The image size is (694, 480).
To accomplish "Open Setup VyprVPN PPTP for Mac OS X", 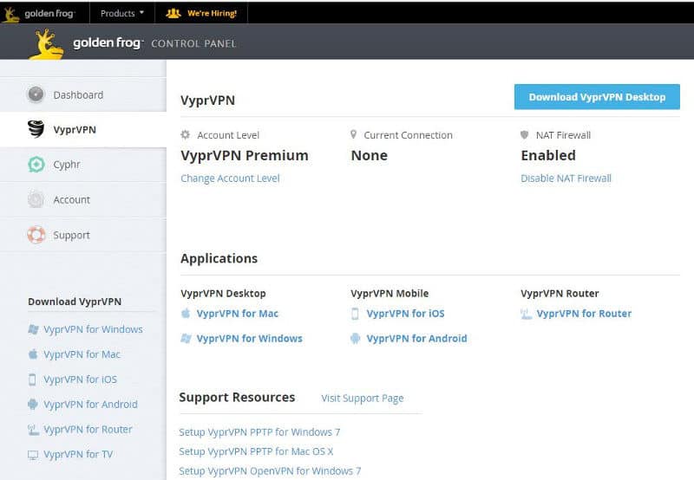I will (x=256, y=451).
